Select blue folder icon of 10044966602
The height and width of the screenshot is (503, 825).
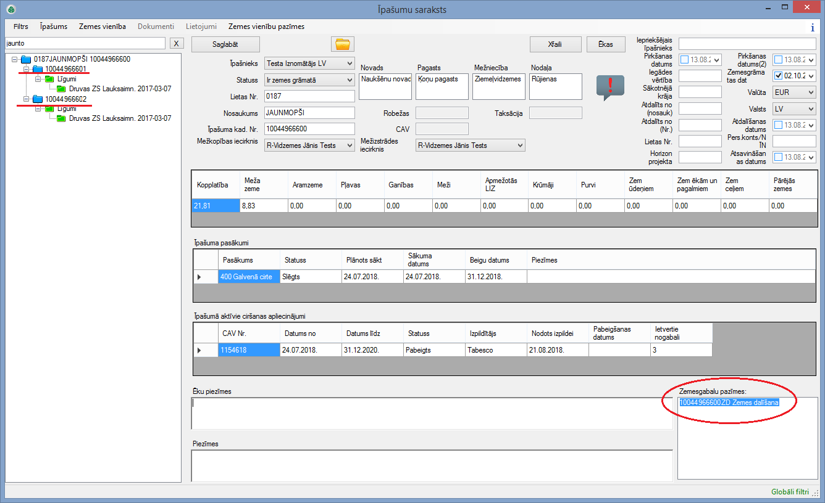click(38, 99)
